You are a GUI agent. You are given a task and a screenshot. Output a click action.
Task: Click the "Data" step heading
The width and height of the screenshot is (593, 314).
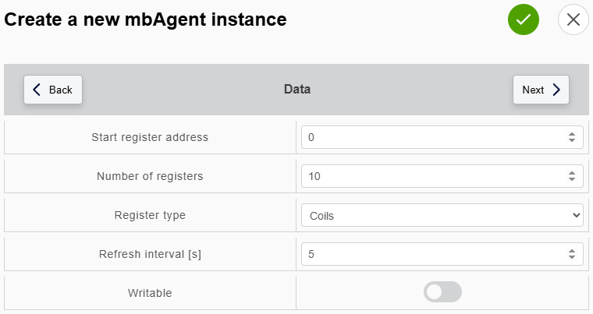296,90
